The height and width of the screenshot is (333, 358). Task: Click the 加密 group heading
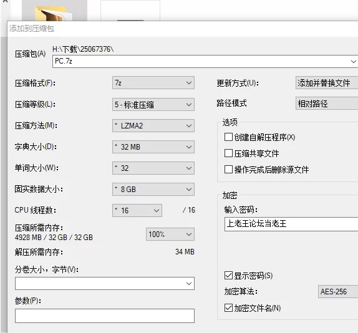[x=230, y=195]
